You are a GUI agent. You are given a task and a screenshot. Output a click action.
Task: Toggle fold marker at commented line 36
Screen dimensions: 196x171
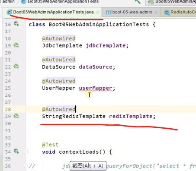point(26,166)
